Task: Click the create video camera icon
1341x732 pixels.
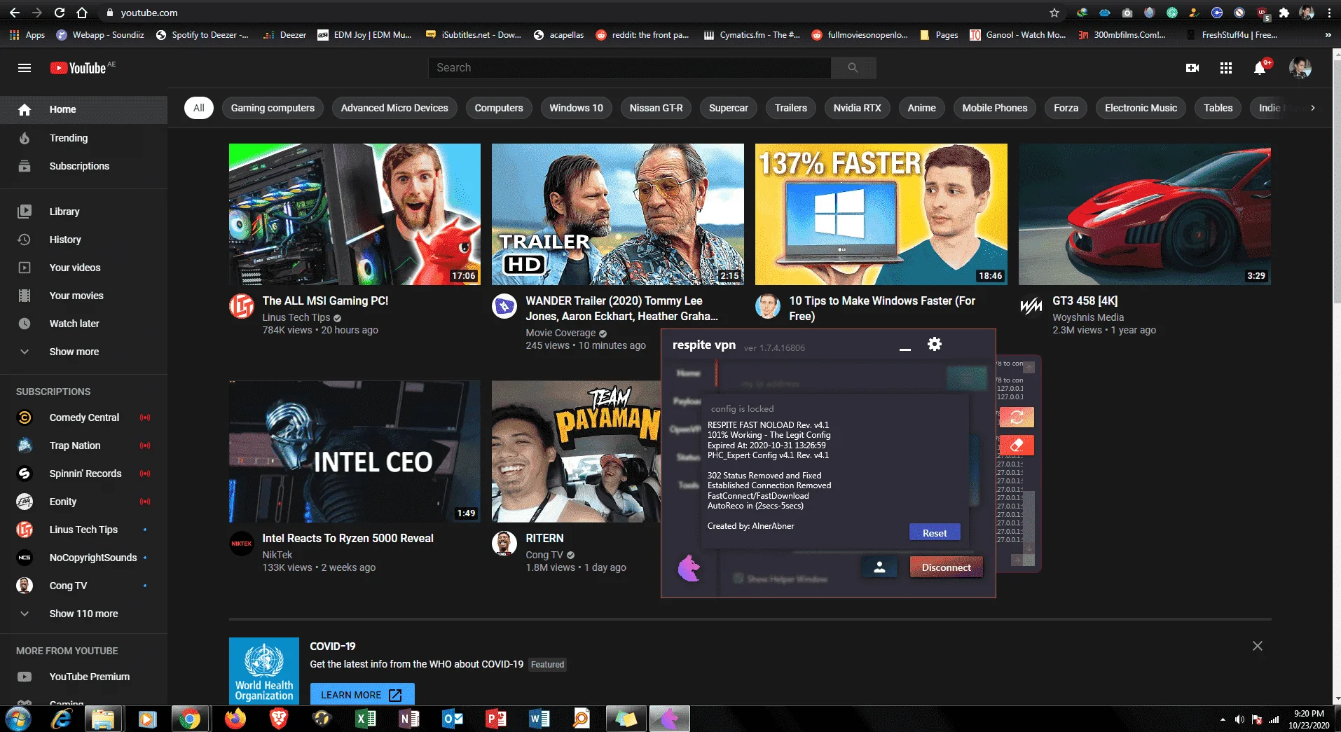Action: point(1192,68)
